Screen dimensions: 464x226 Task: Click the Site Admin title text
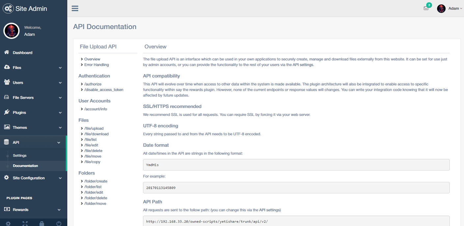[x=31, y=9]
